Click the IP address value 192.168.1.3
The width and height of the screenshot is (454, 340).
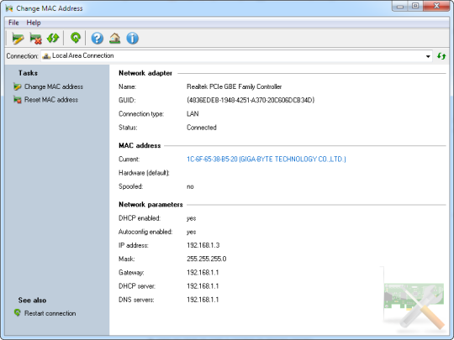[203, 245]
